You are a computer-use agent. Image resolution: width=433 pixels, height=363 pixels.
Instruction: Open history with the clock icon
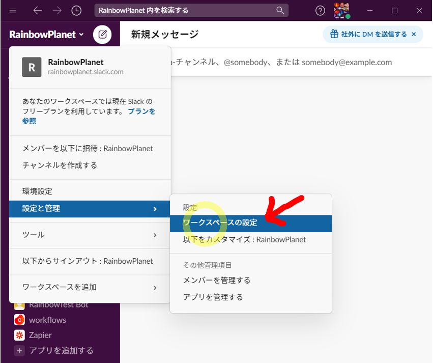coord(76,11)
